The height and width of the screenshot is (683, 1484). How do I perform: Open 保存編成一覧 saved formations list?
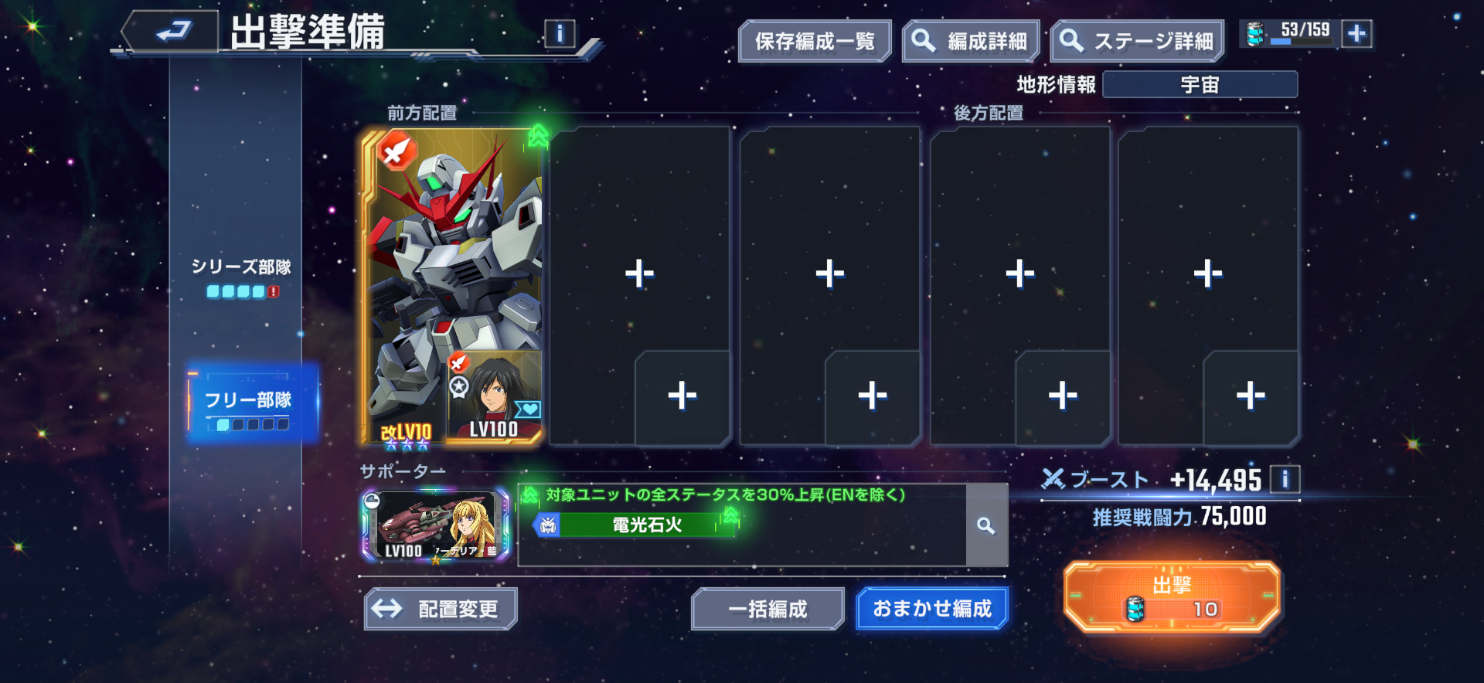(x=815, y=41)
